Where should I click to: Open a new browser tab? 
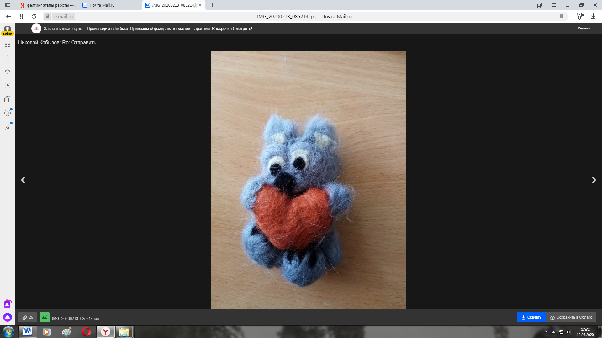pyautogui.click(x=212, y=5)
